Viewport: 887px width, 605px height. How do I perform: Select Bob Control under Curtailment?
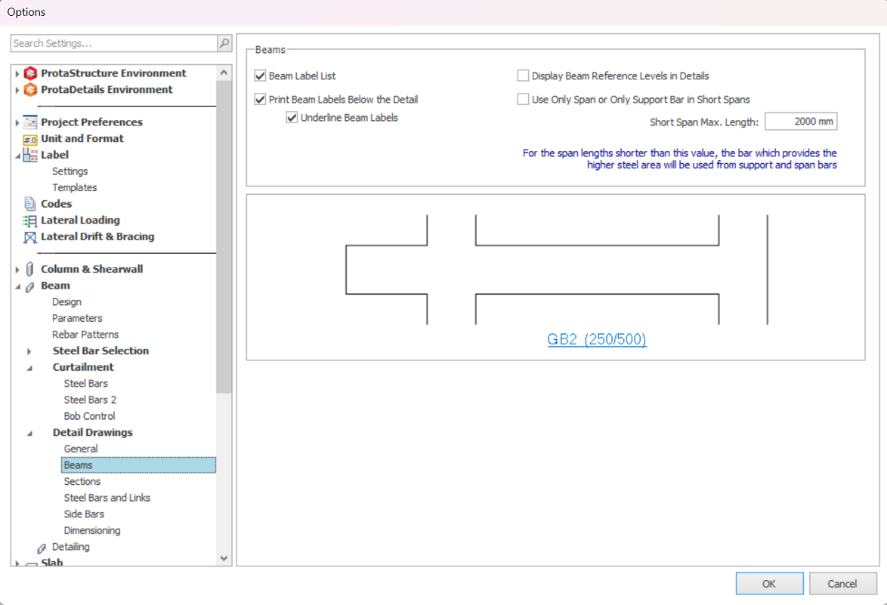pos(89,416)
